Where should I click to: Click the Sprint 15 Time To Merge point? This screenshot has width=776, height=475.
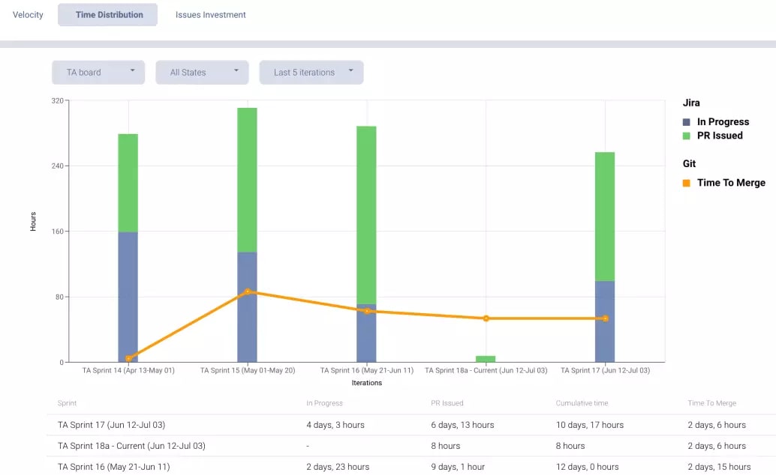(x=248, y=291)
